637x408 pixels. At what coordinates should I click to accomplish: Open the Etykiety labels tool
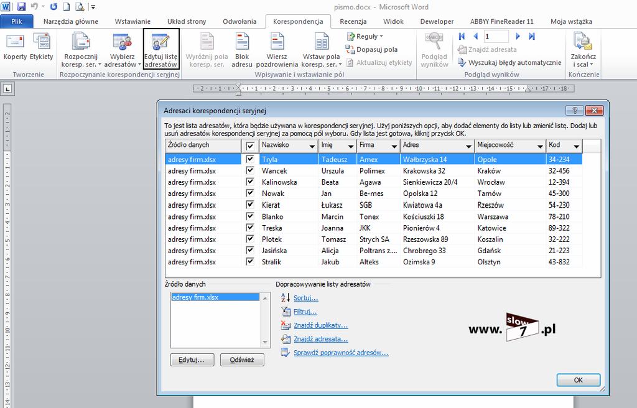42,47
